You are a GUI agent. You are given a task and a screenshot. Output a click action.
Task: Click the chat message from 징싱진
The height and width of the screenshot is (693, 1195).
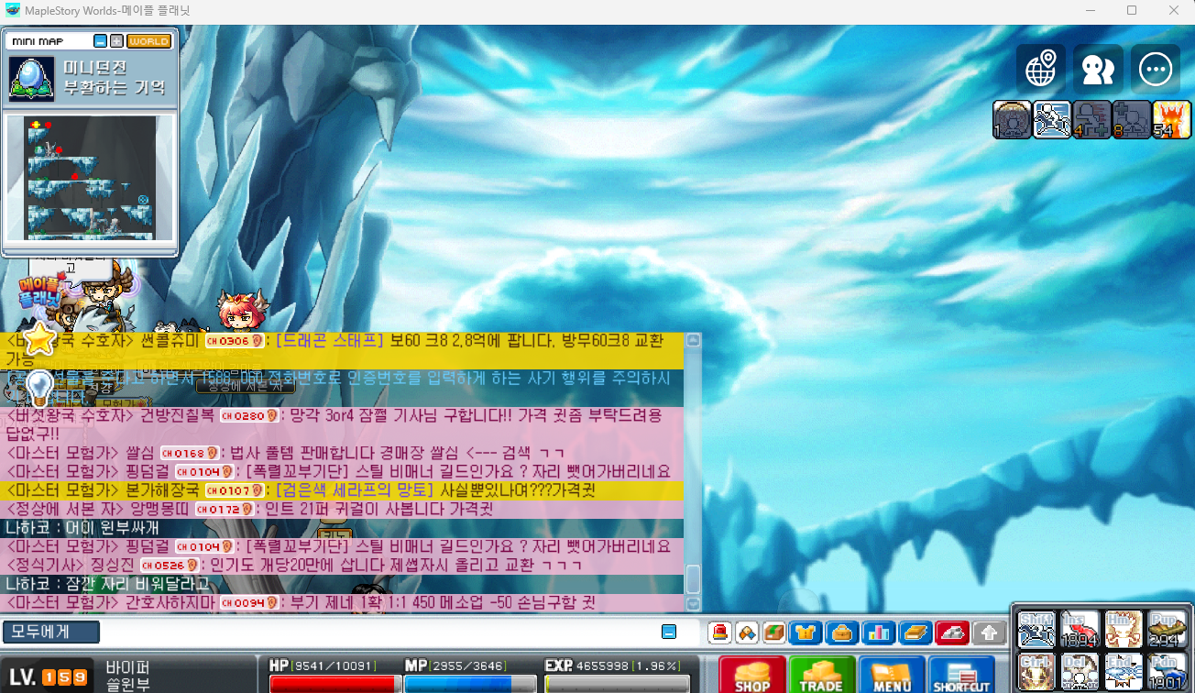(x=342, y=565)
